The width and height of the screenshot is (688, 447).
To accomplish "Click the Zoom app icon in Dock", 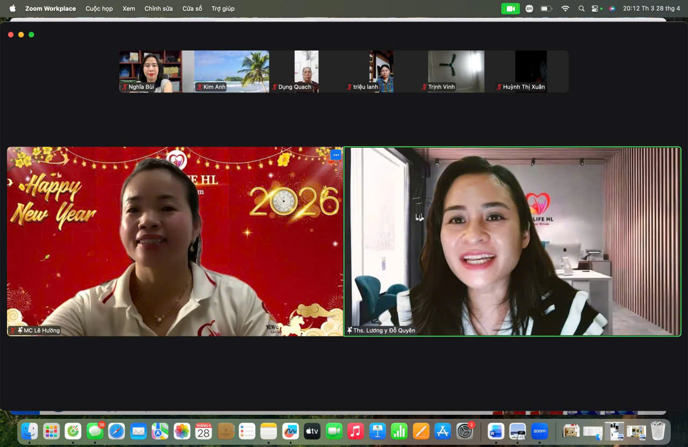I will tap(540, 431).
